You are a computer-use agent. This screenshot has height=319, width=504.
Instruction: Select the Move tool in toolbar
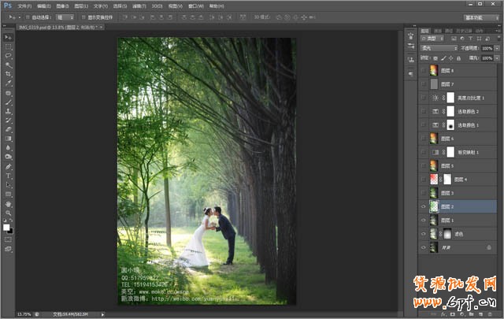tap(8, 37)
